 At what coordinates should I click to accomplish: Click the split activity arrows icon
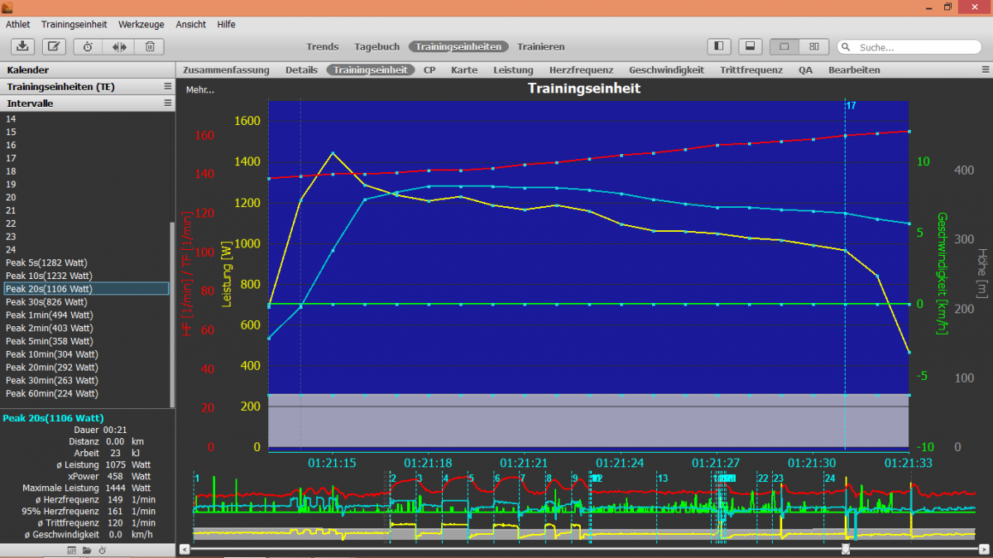118,47
